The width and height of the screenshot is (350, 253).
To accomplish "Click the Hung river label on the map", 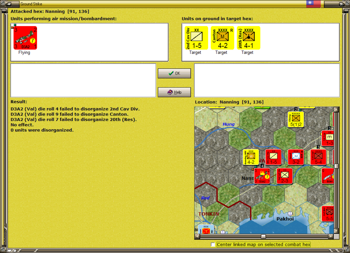I will [x=228, y=124].
